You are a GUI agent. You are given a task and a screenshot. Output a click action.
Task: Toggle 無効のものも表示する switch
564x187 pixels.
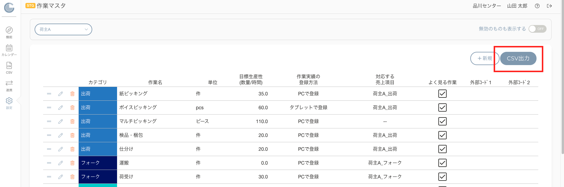(537, 29)
